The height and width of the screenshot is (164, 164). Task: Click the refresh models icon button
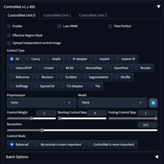click(x=153, y=103)
